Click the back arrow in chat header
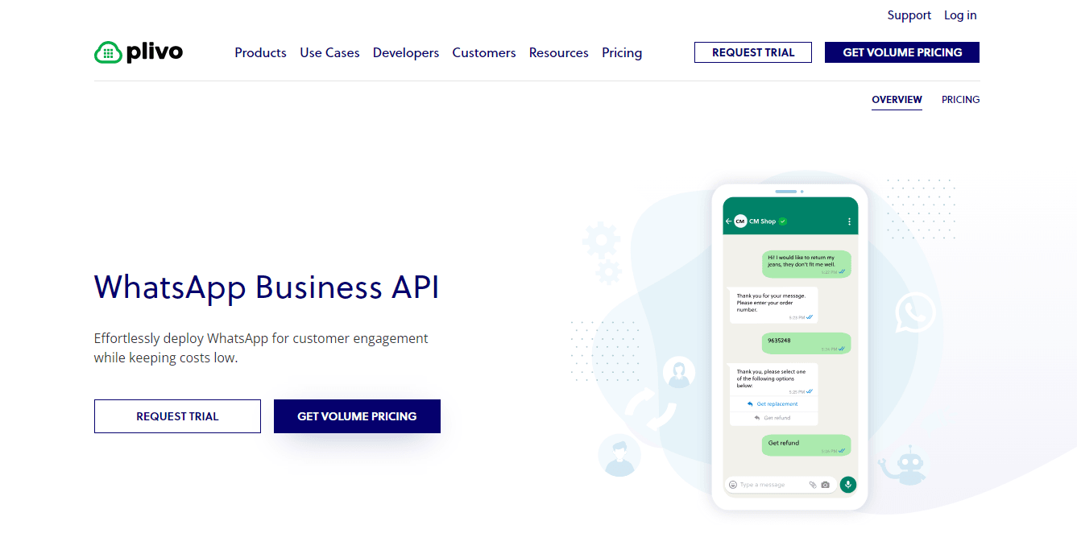 click(x=728, y=221)
